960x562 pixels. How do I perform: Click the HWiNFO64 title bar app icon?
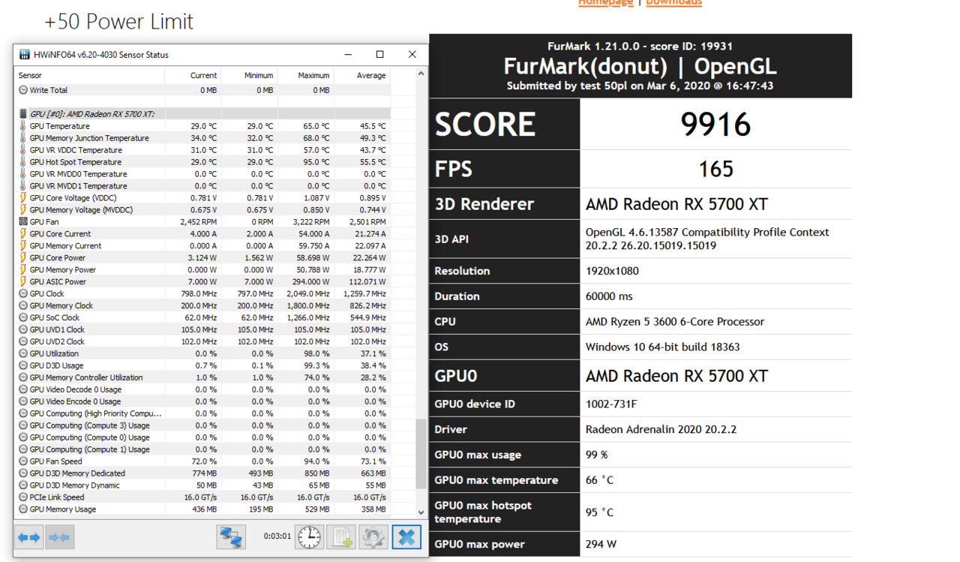click(25, 55)
